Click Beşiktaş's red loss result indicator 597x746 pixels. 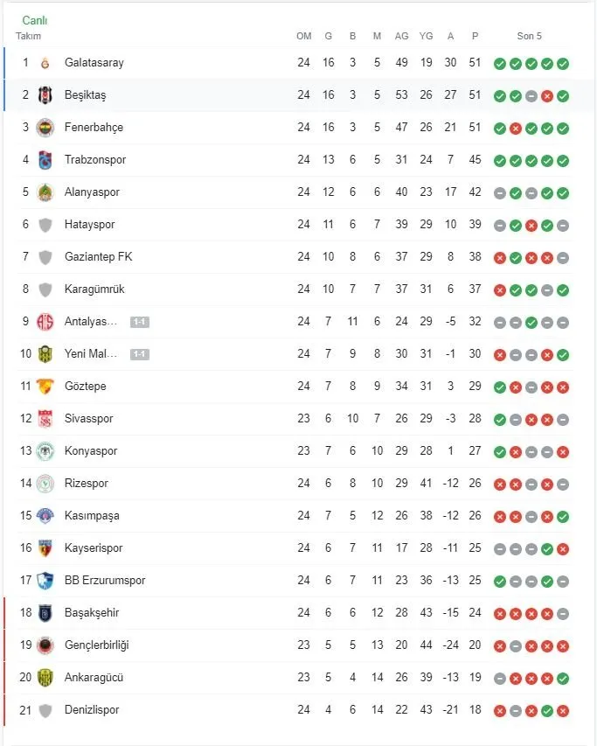(547, 96)
